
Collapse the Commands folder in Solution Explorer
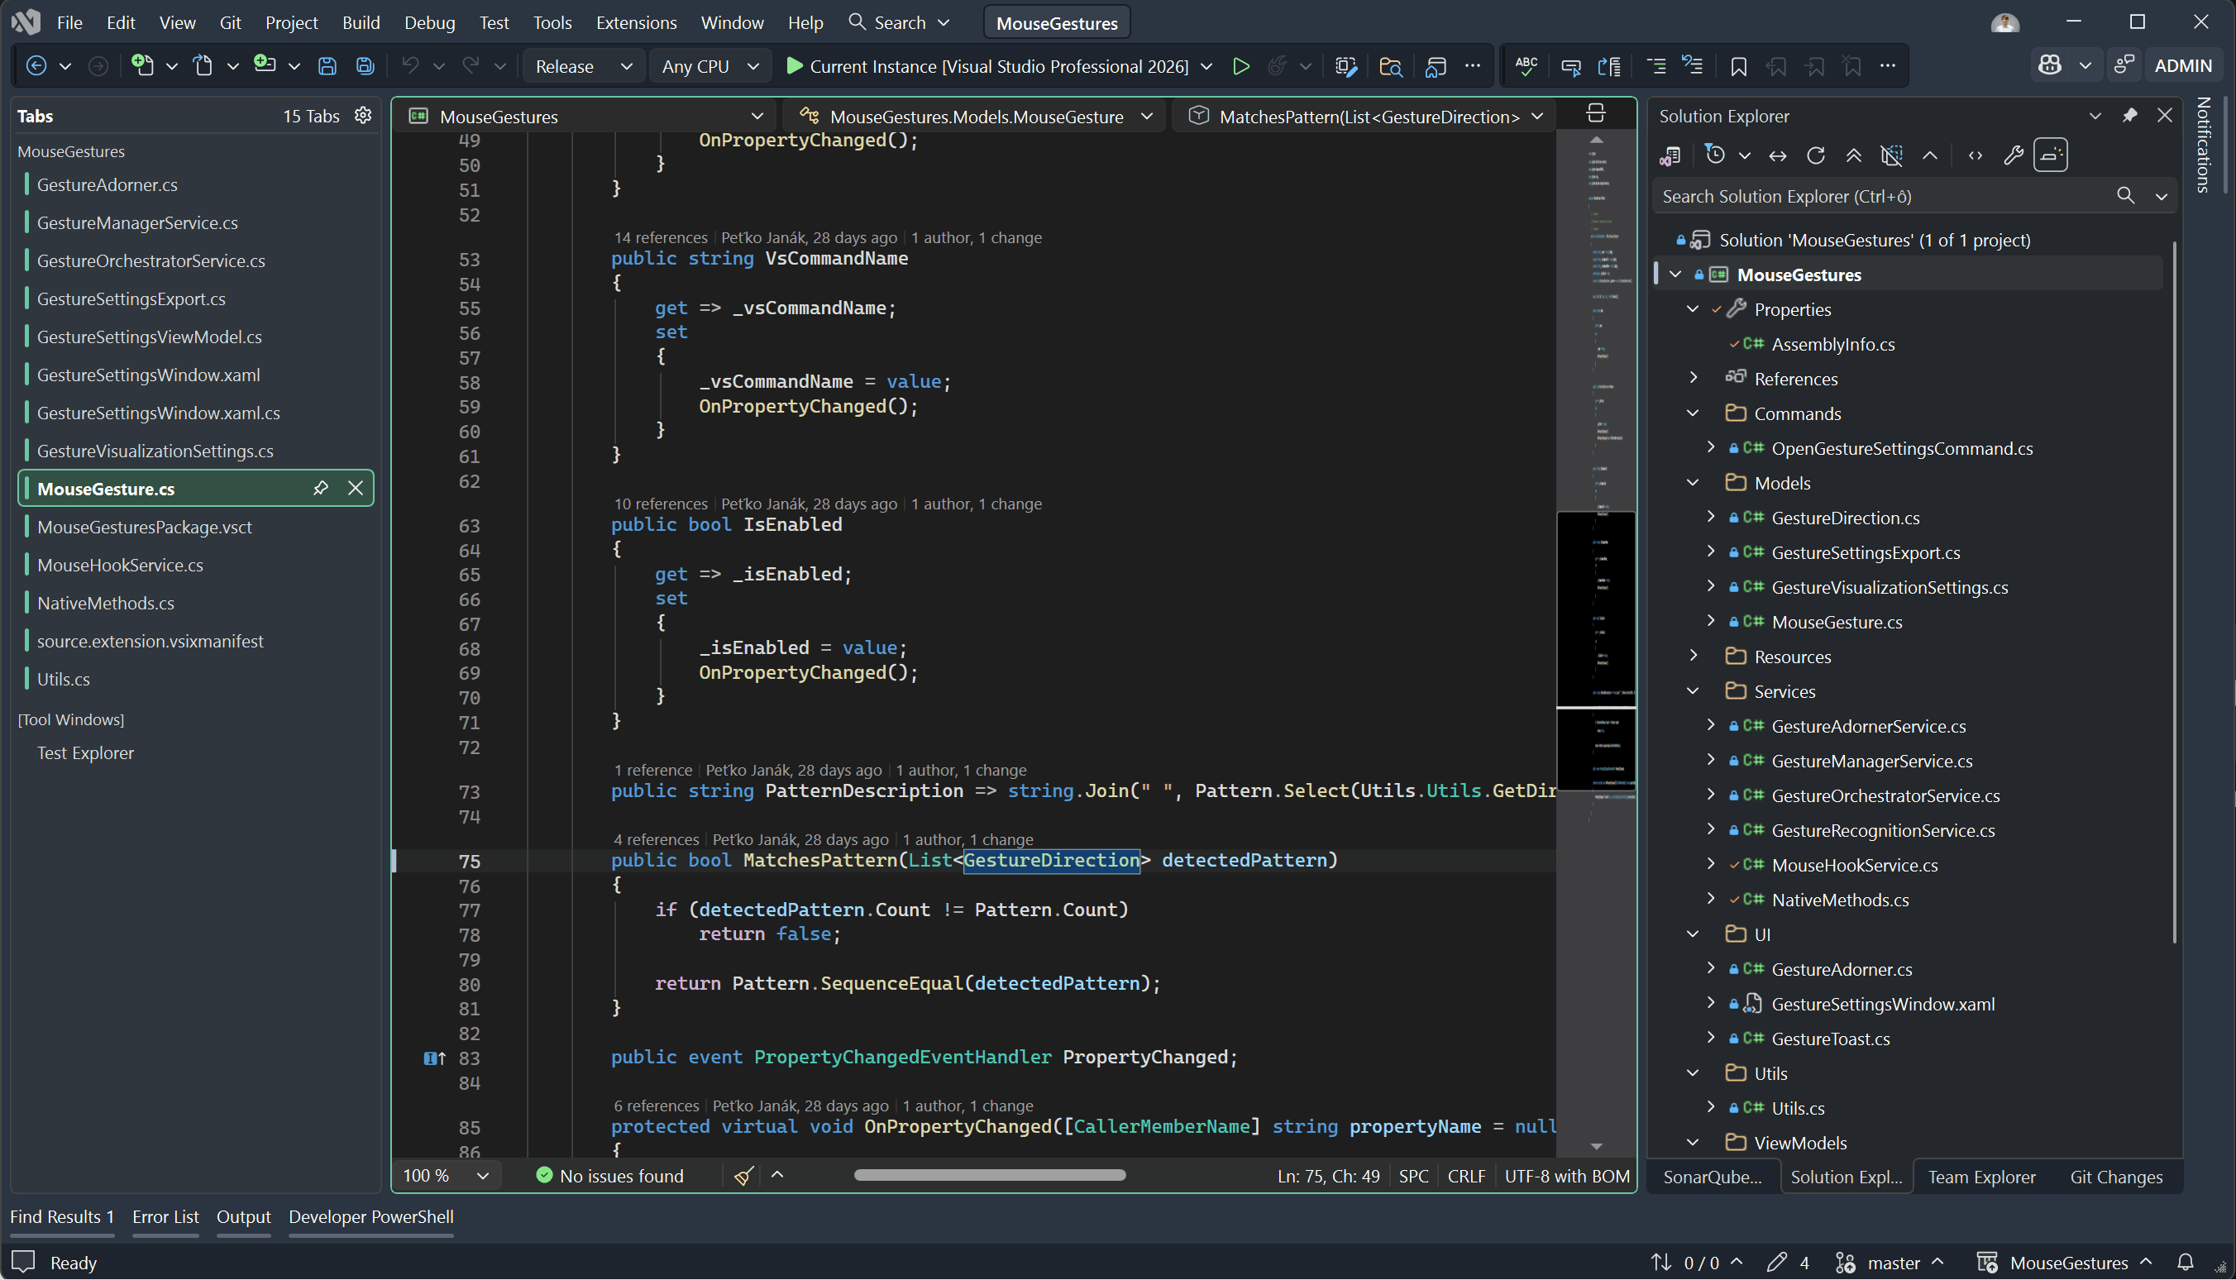[x=1693, y=413]
